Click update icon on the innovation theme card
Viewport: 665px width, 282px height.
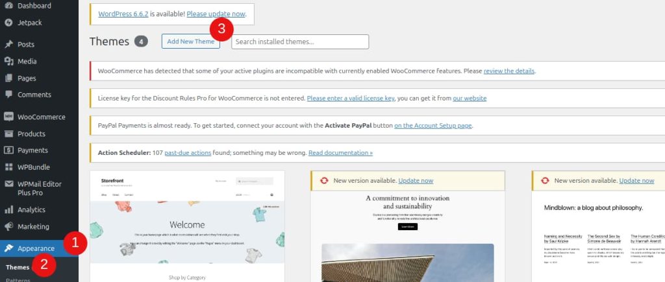tap(324, 180)
